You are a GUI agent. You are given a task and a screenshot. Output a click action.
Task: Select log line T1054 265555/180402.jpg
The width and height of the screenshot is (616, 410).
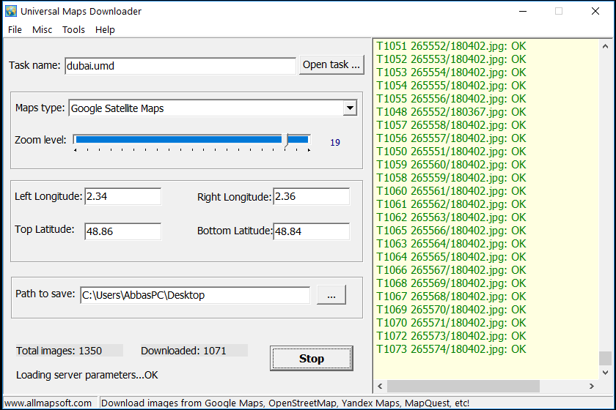(451, 86)
